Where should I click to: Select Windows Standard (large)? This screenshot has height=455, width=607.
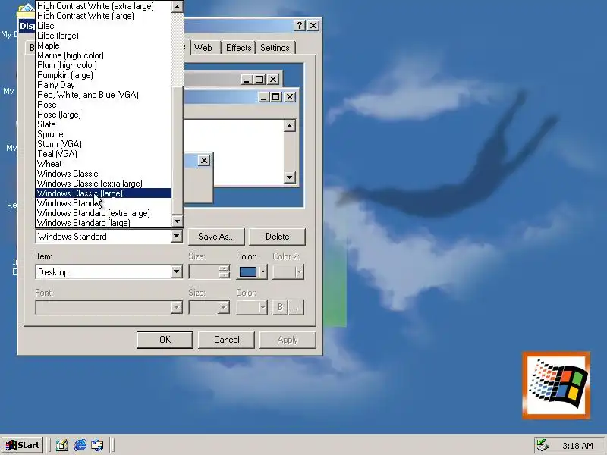[103, 223]
